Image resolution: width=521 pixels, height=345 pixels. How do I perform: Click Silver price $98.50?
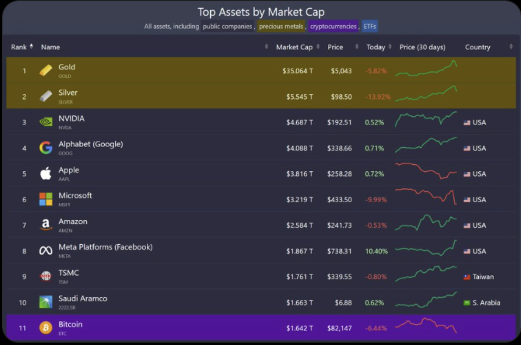pos(341,97)
